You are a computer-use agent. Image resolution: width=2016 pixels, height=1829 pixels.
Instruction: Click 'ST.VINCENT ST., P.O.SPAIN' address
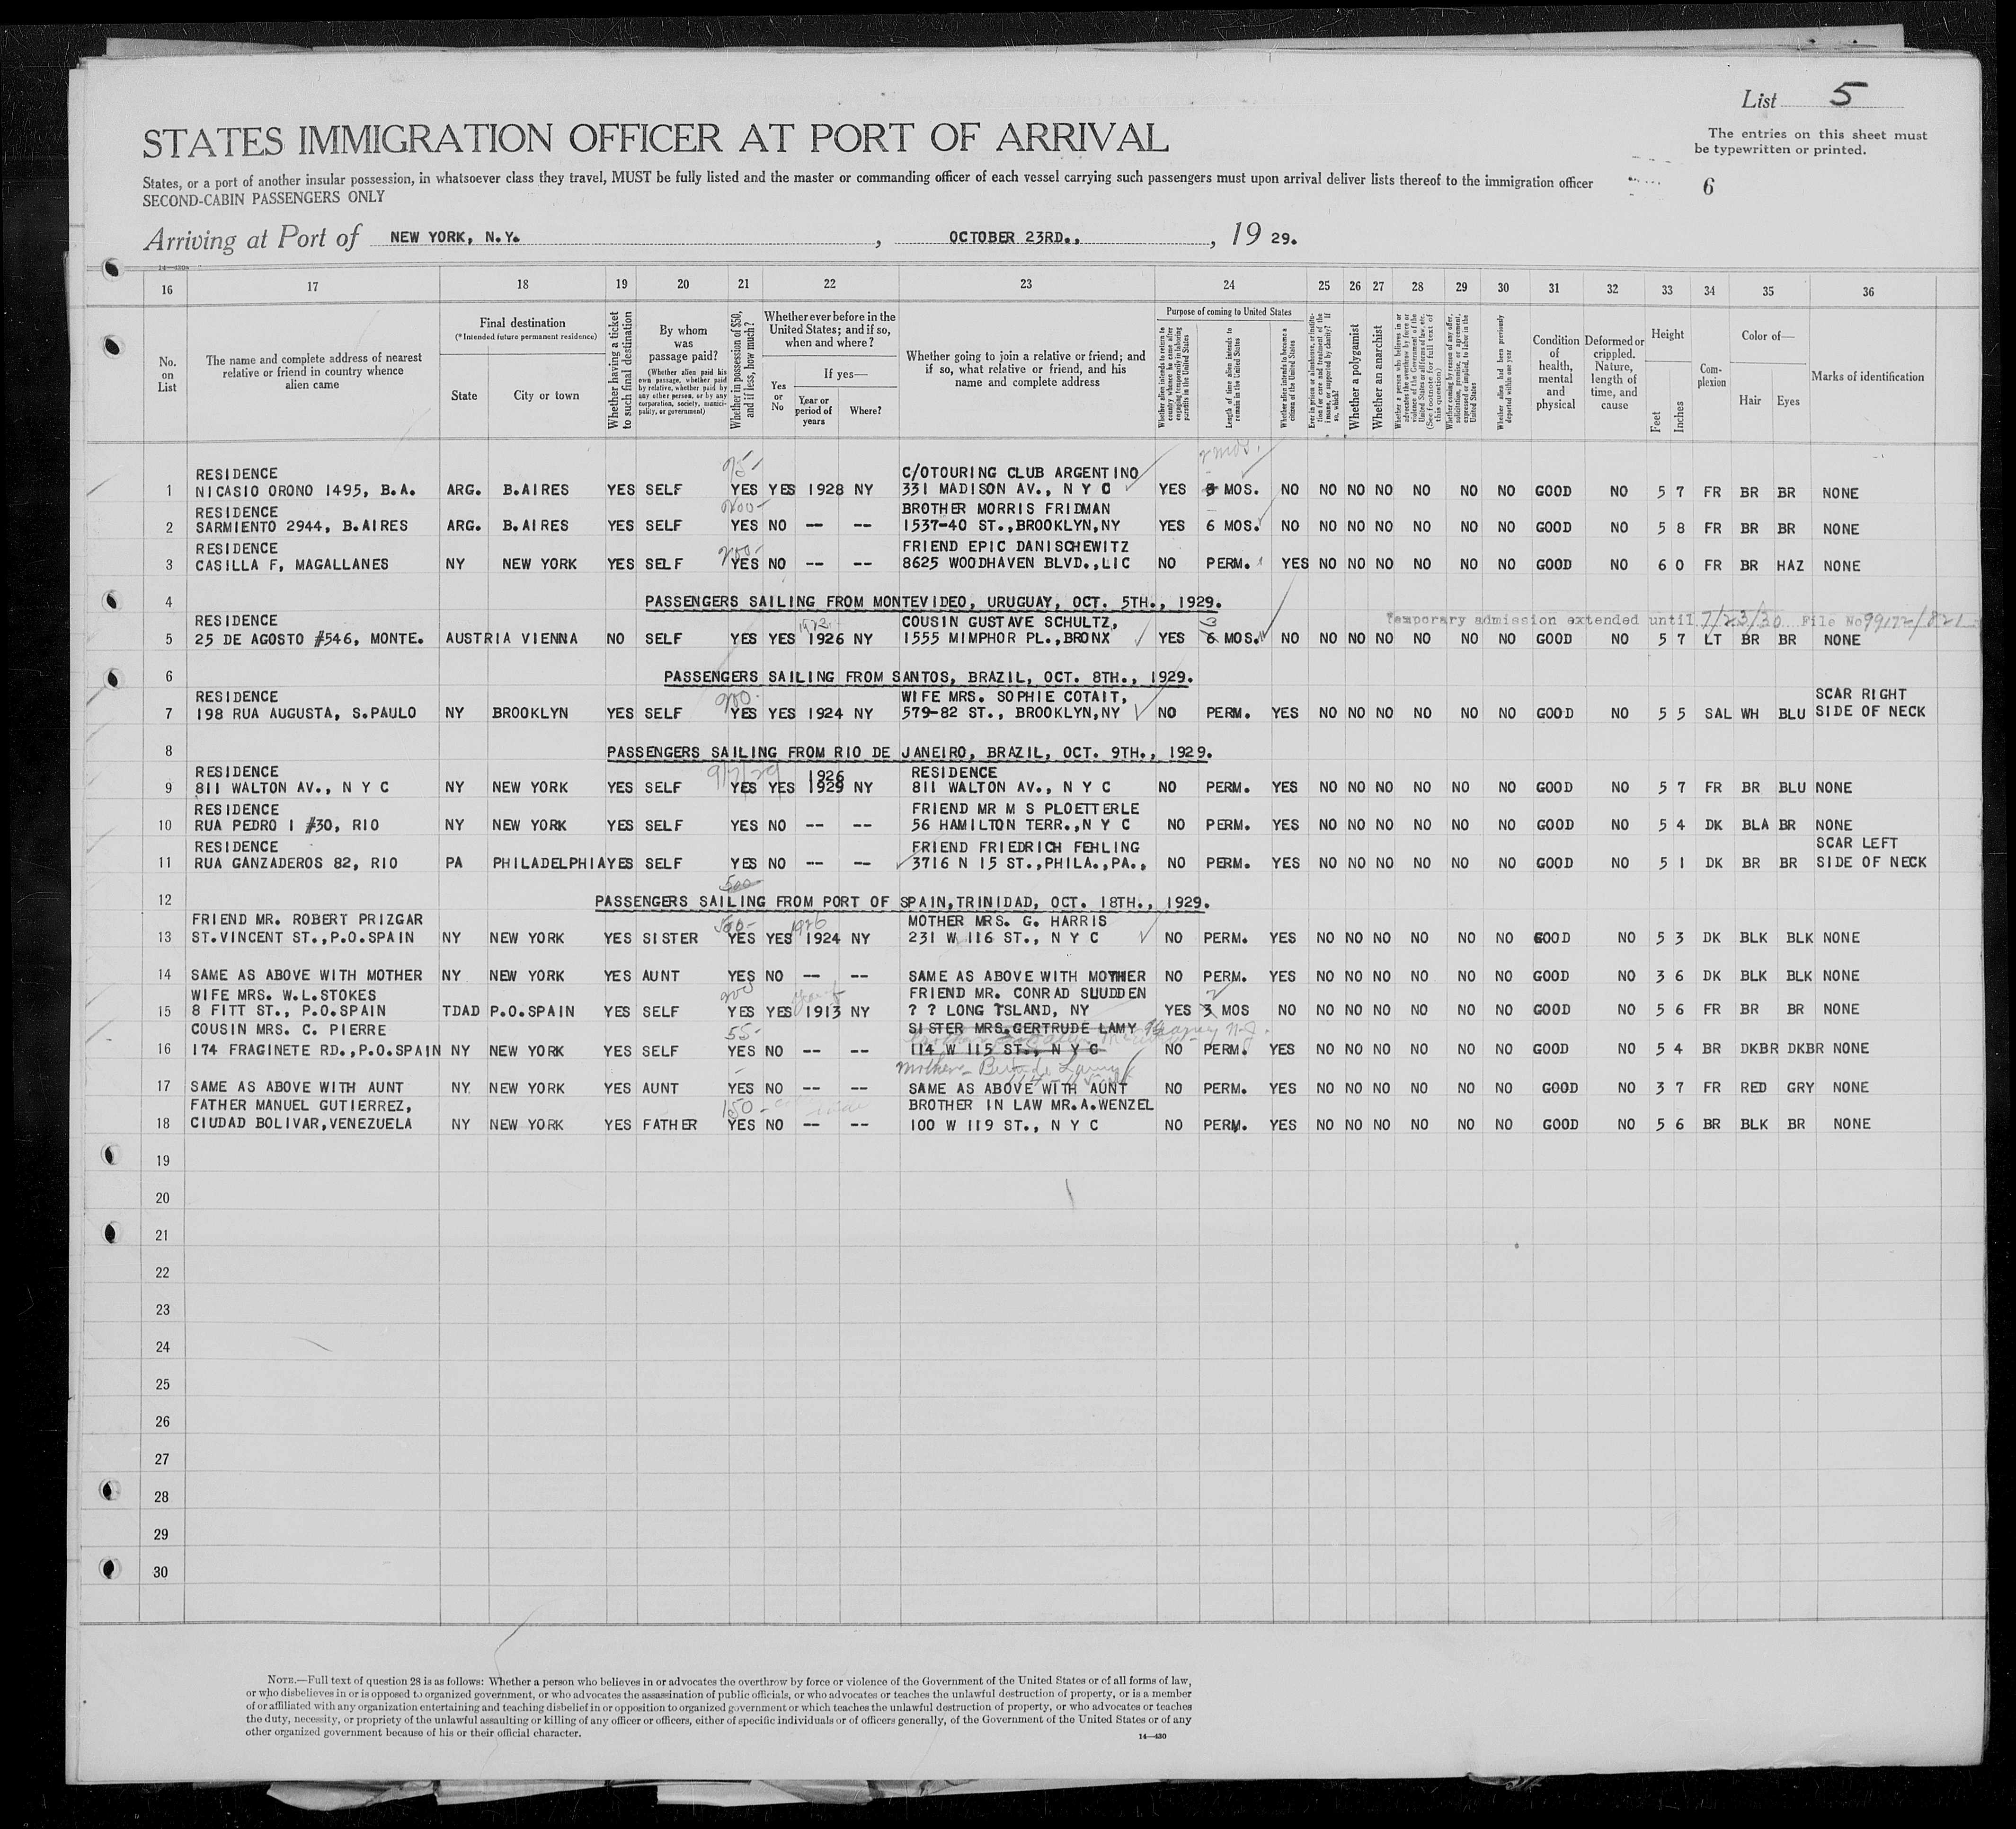[x=304, y=938]
